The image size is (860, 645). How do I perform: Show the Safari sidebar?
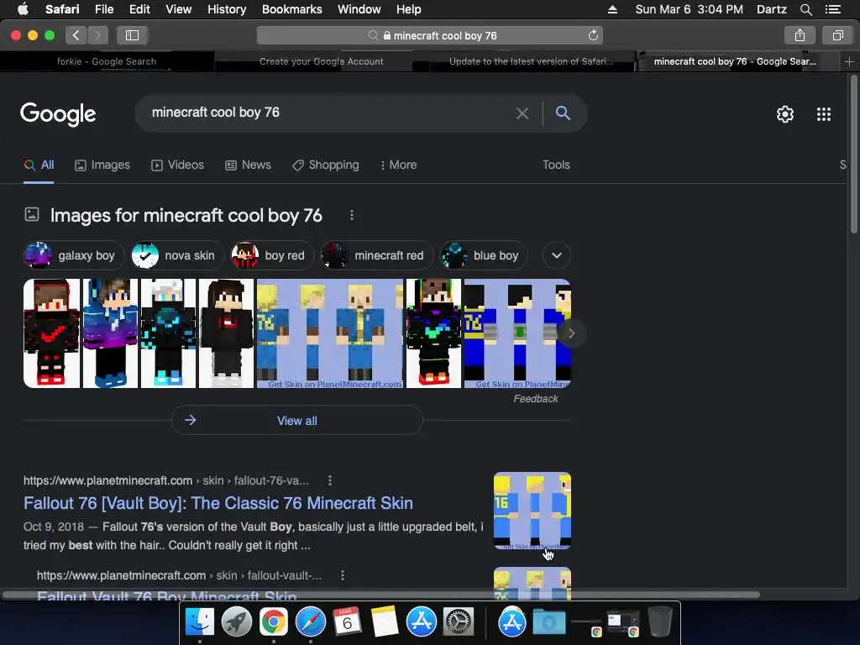click(x=132, y=35)
